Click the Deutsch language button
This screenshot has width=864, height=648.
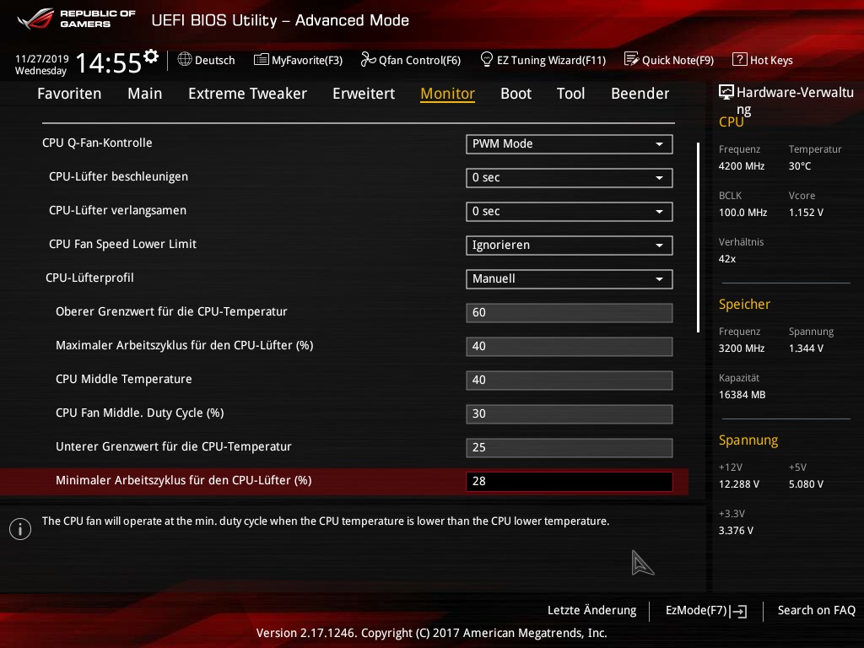click(x=207, y=60)
